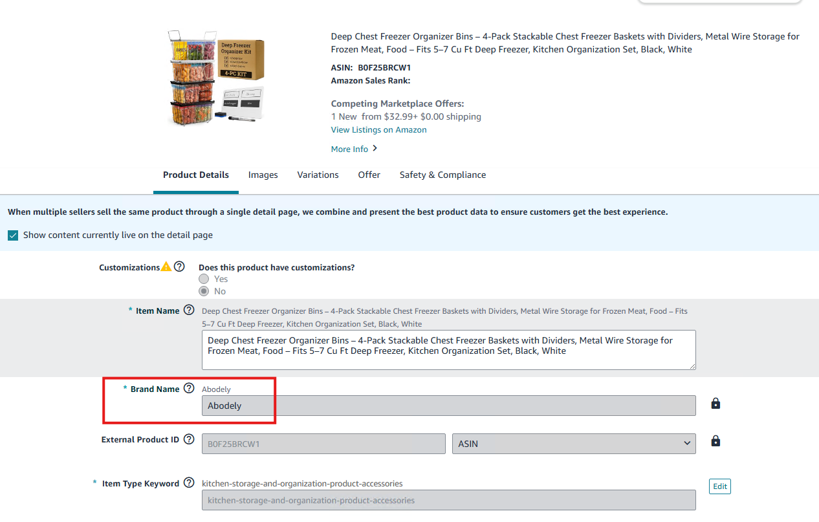Click help icon beside Item Name

[x=189, y=310]
